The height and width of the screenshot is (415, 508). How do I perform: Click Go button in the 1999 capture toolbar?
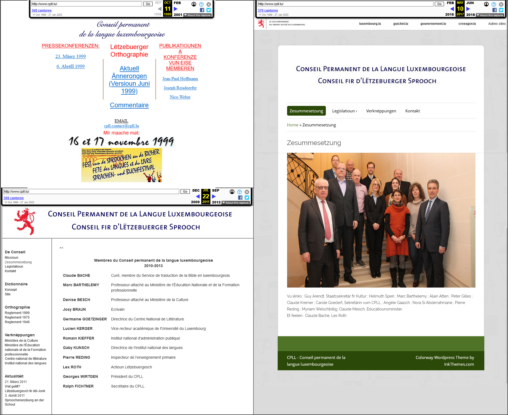pyautogui.click(x=148, y=4)
